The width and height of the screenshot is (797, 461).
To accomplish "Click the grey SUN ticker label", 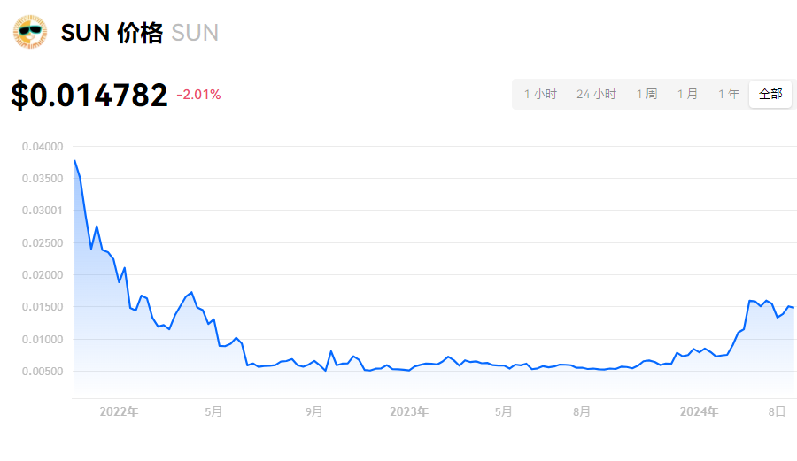I will (x=195, y=33).
